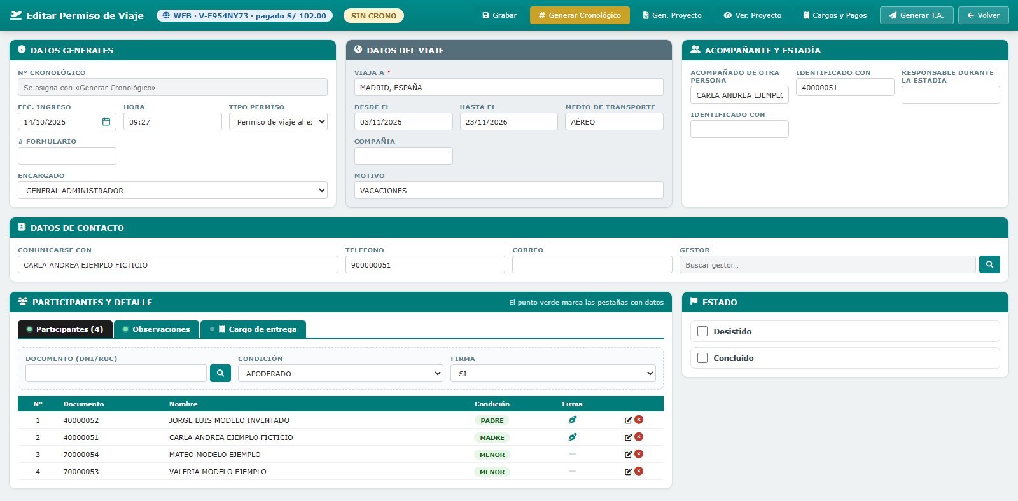Click the SIN CRONO status badge
The image size is (1018, 501).
(x=373, y=15)
